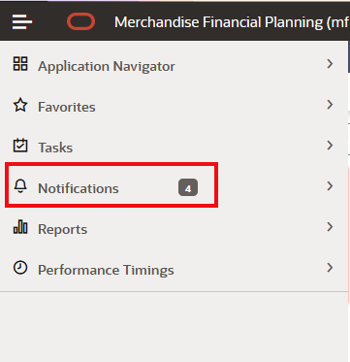Click the Performance Timings clock icon
Image resolution: width=350 pixels, height=362 pixels.
pyautogui.click(x=20, y=268)
